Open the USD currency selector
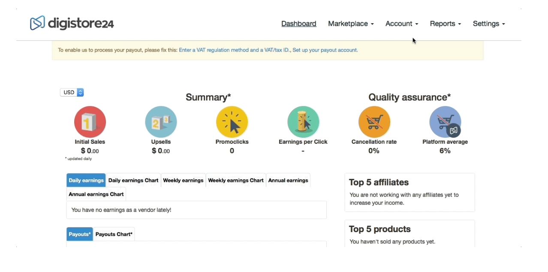The width and height of the screenshot is (548, 272). tap(72, 92)
